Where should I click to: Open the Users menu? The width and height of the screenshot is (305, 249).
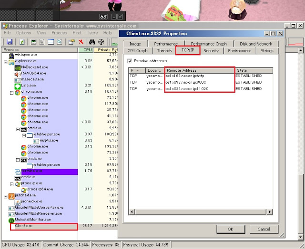coord(92,33)
